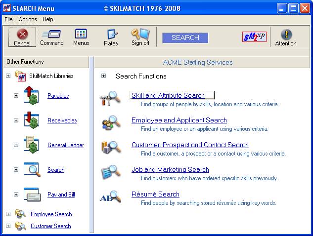Expand the SkilMatch Libraries tree node
313x236 pixels.
click(8, 76)
